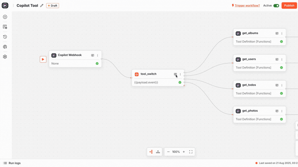298x167 pixels.
Task: Open the version history icon in sidebar
Action: point(5,37)
